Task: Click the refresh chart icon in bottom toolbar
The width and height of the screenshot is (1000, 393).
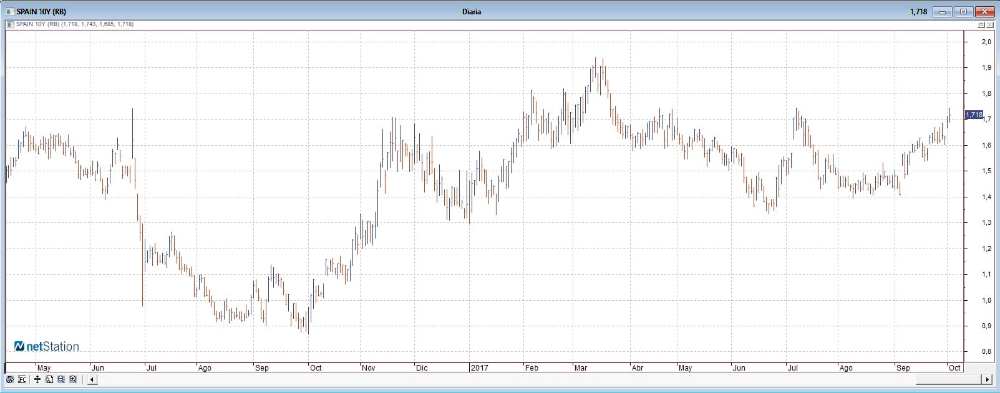Action: point(9,379)
